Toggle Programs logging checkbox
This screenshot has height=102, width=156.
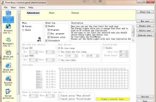coord(49,30)
